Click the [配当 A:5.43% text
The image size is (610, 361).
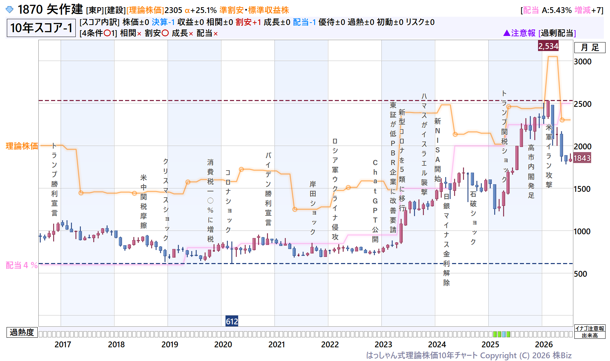[546, 10]
